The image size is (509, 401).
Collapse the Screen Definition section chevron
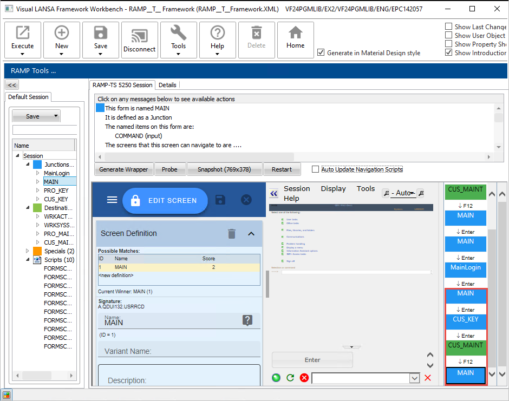pyautogui.click(x=251, y=234)
